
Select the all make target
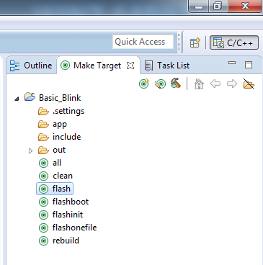click(50, 163)
